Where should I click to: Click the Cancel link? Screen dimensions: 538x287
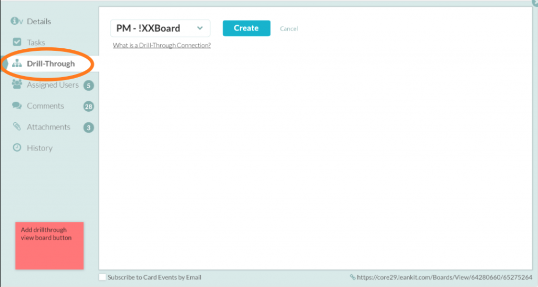[288, 29]
